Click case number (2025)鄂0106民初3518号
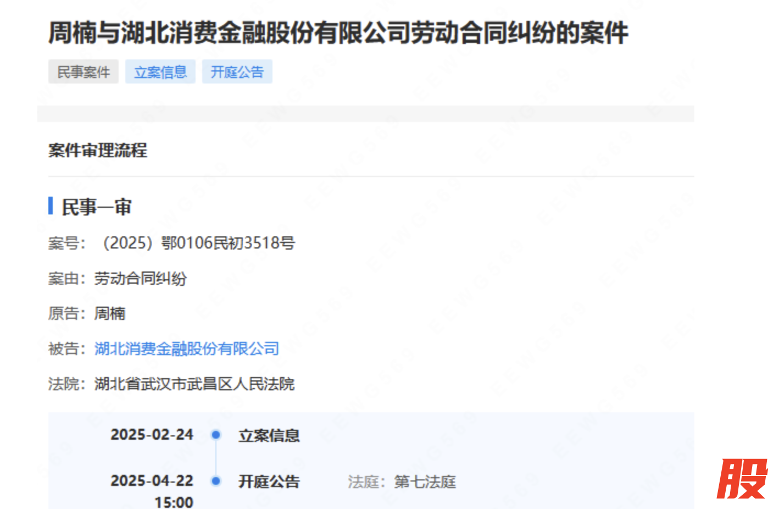This screenshot has width=779, height=509. pos(199,243)
